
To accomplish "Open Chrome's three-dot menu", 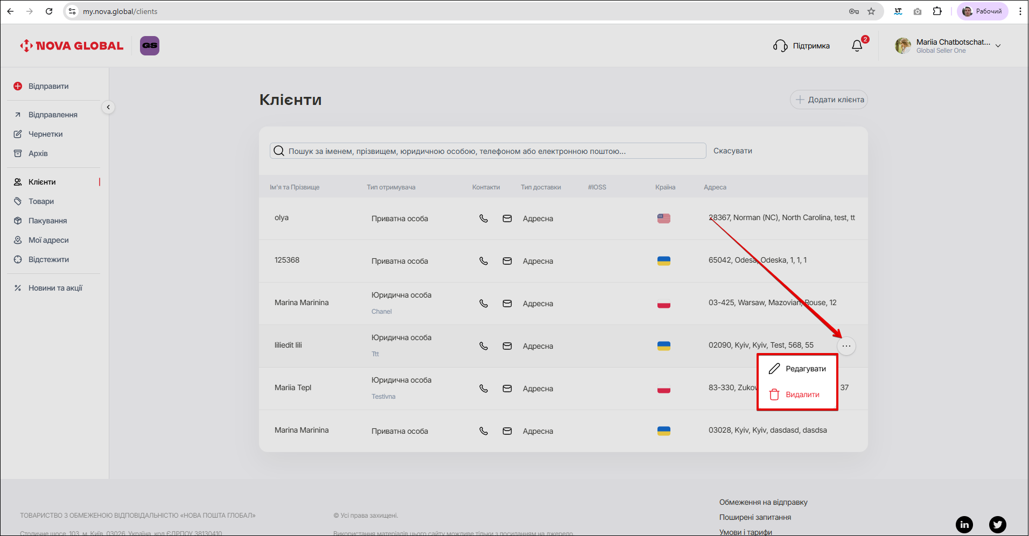I will coord(1020,11).
